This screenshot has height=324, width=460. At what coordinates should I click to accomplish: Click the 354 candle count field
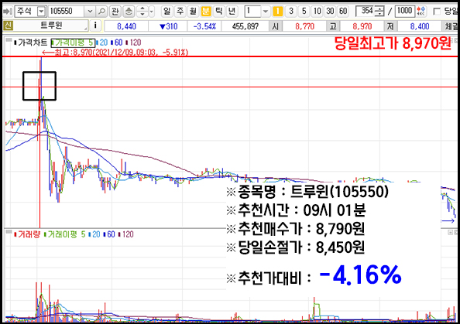click(367, 12)
